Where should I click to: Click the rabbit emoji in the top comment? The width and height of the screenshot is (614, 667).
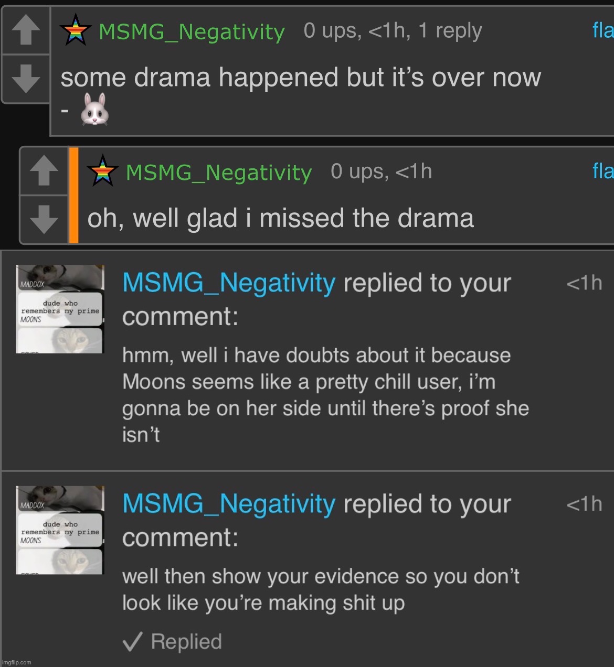[93, 109]
